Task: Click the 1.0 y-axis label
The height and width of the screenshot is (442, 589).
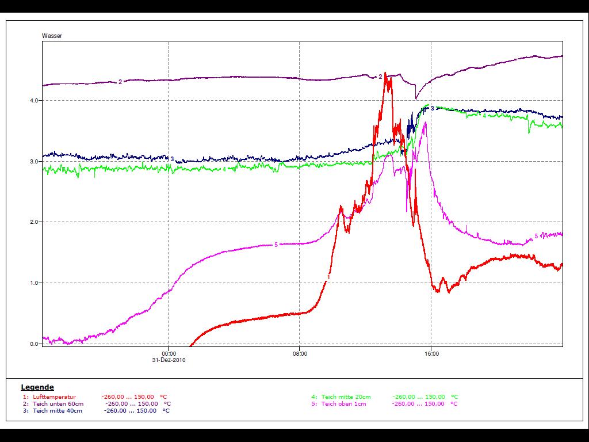Action: coord(34,283)
